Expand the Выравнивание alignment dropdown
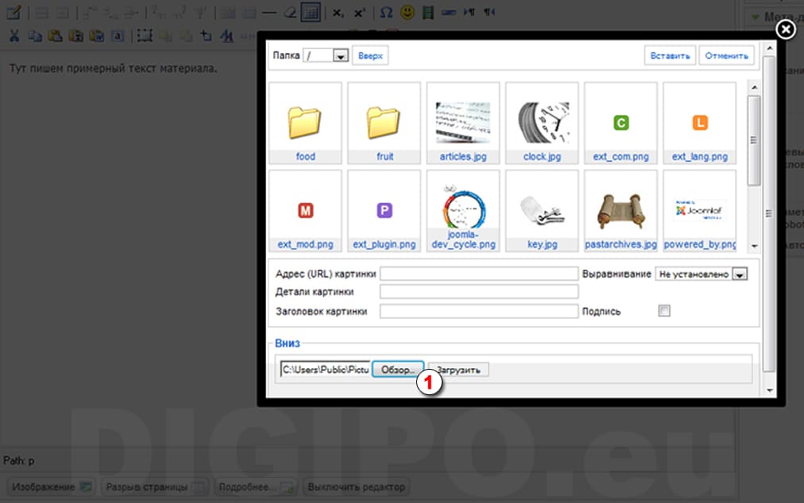This screenshot has height=503, width=804. tap(740, 274)
